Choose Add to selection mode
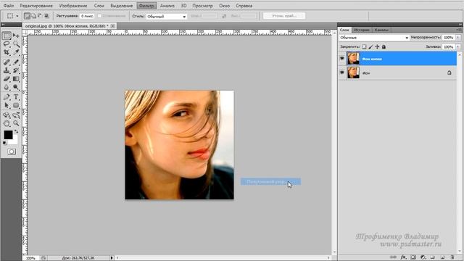Screen dimensions: 464x261 [33, 16]
